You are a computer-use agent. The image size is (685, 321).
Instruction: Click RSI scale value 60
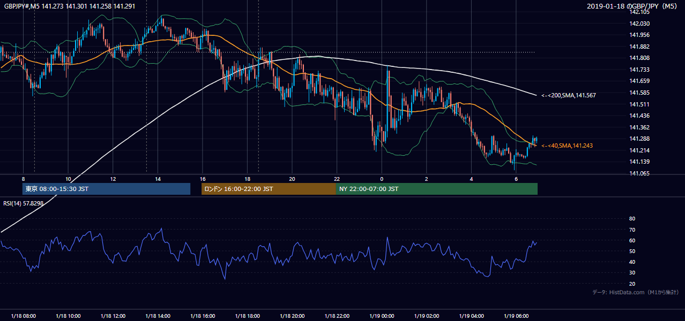point(632,240)
